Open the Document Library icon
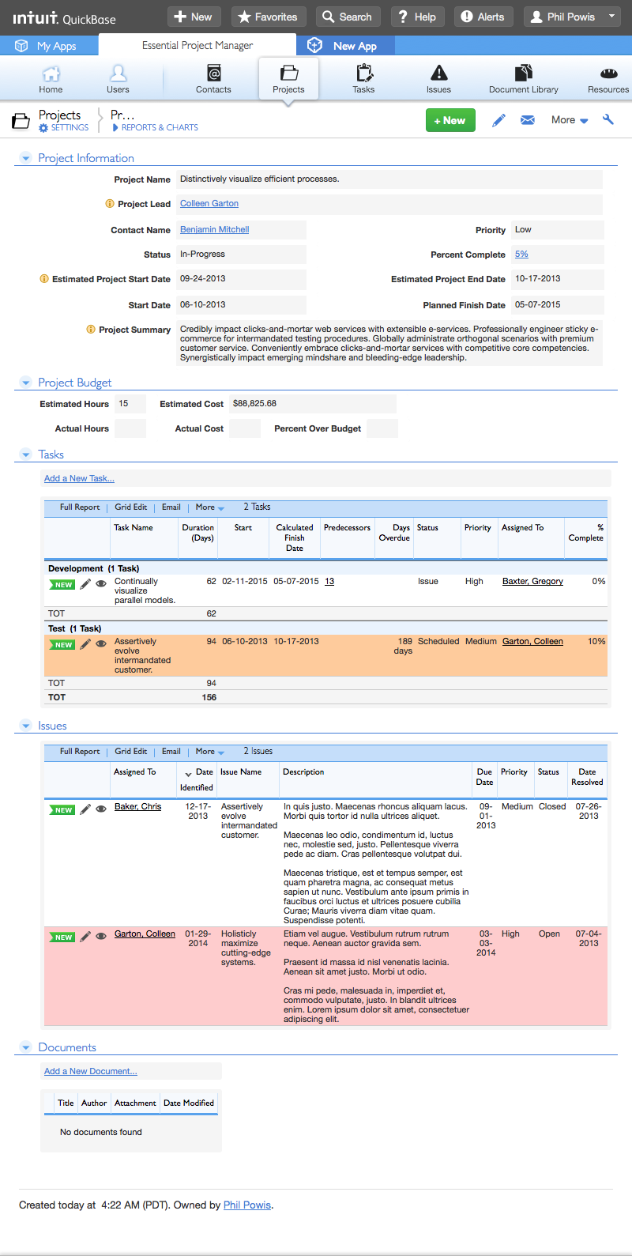Image resolution: width=632 pixels, height=1256 pixels. pos(523,74)
